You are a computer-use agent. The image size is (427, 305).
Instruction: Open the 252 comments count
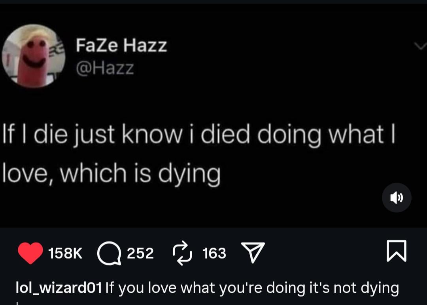140,254
